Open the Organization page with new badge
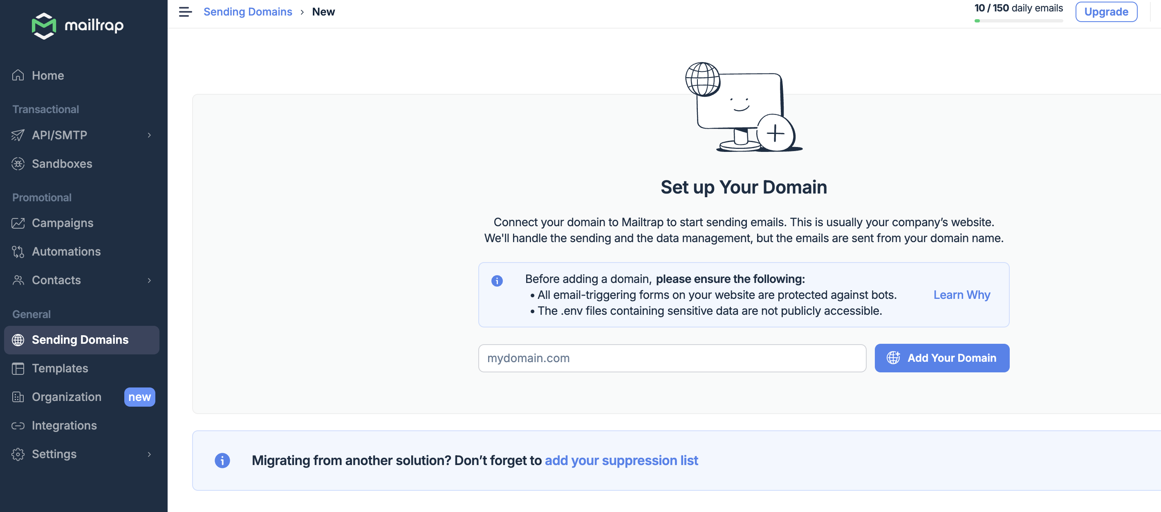This screenshot has width=1161, height=512. coord(66,397)
